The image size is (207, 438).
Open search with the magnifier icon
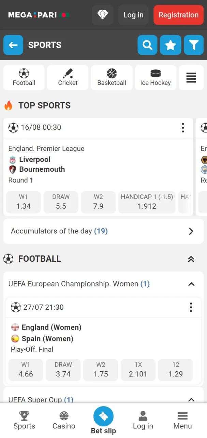(x=147, y=45)
